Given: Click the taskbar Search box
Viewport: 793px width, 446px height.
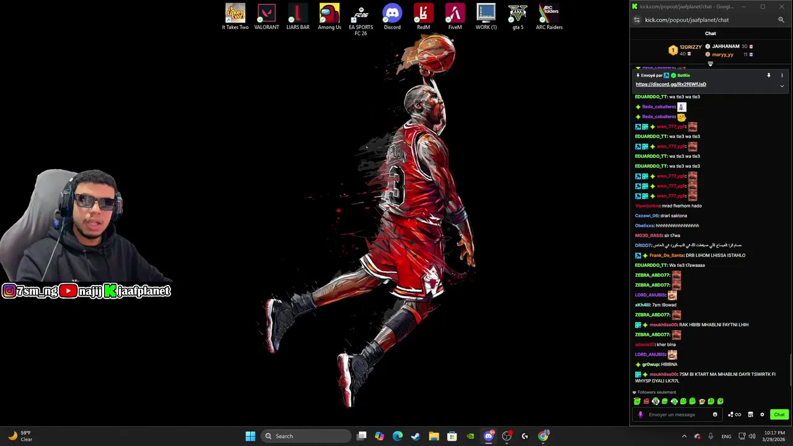Looking at the screenshot, I should (x=306, y=436).
